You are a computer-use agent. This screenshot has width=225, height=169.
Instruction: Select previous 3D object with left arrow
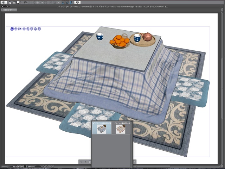pyautogui.click(x=81, y=162)
